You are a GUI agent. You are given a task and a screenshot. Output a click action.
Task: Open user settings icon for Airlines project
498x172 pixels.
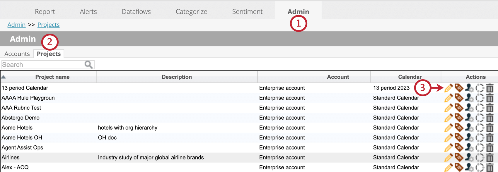click(469, 158)
